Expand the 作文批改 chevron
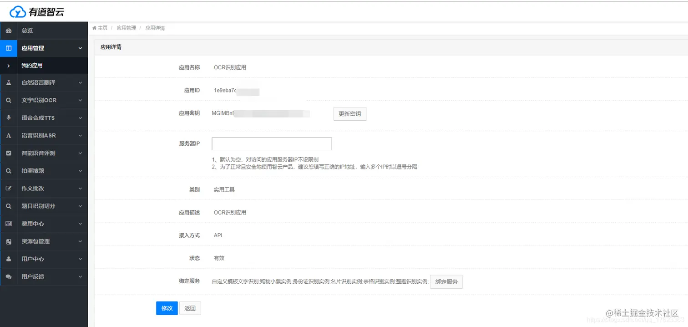The width and height of the screenshot is (688, 327). coord(80,189)
